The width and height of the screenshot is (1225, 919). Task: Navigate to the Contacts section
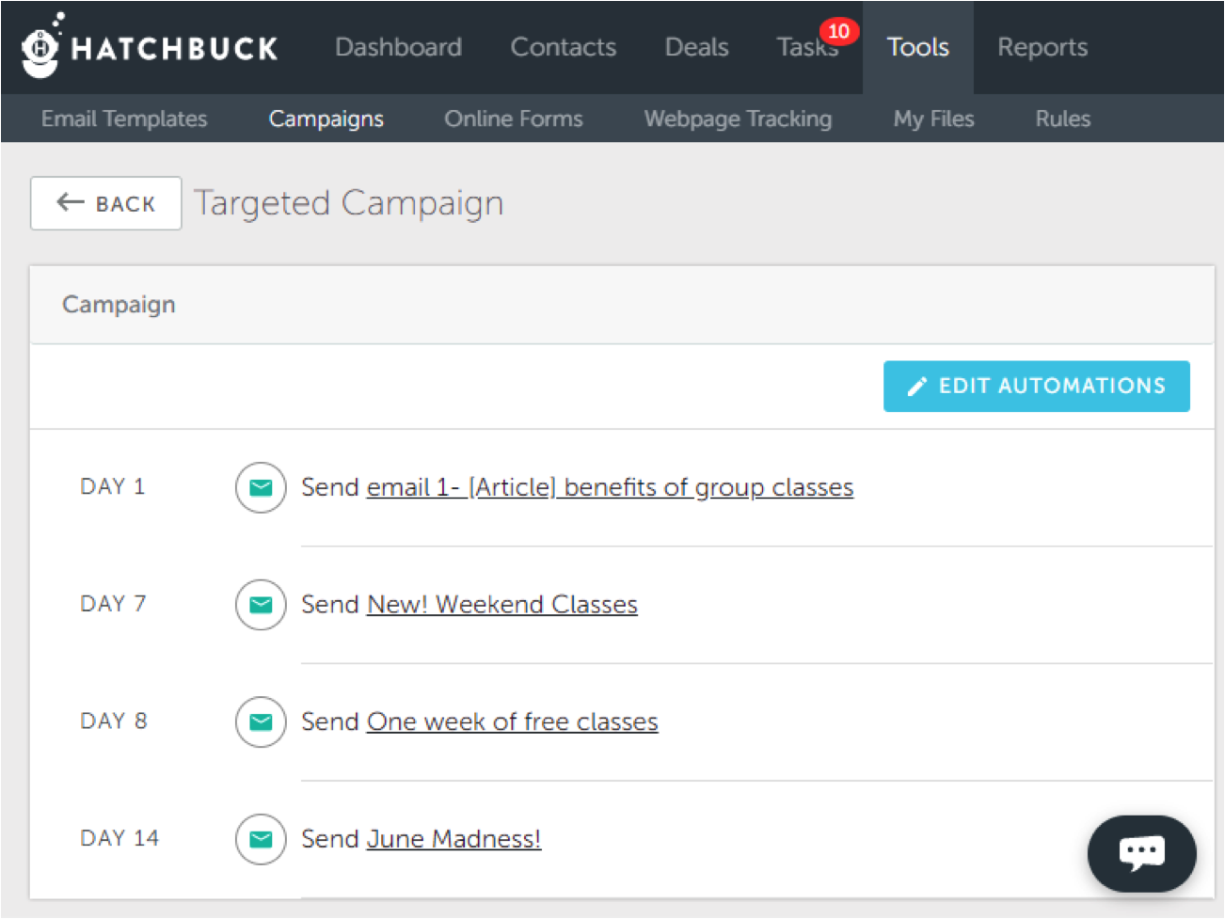click(x=563, y=47)
